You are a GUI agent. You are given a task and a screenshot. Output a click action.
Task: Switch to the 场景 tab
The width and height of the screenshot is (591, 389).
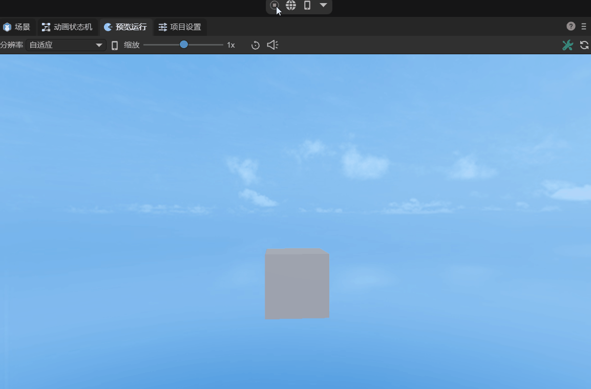[x=17, y=27]
